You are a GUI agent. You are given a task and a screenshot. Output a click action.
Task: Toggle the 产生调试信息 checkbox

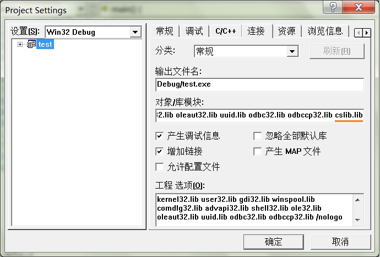point(160,136)
